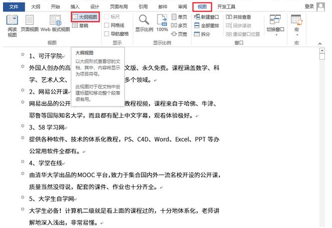Click the heading text 2、网易公开课

point(48,92)
